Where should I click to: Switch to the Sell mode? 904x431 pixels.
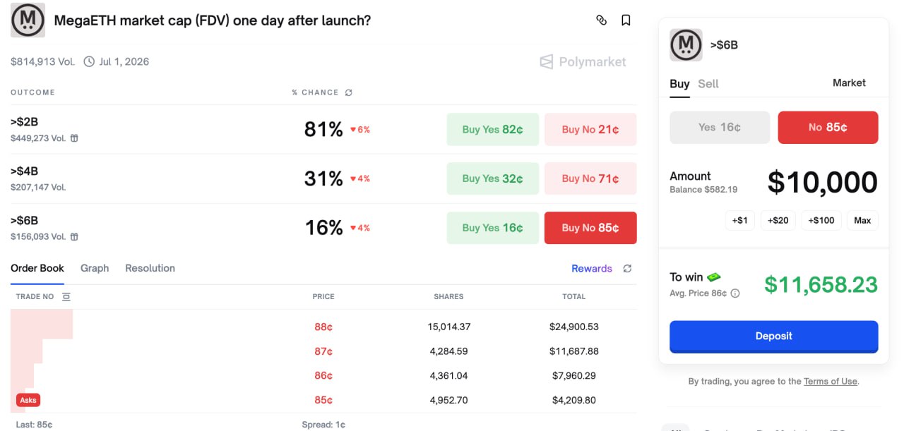[708, 84]
